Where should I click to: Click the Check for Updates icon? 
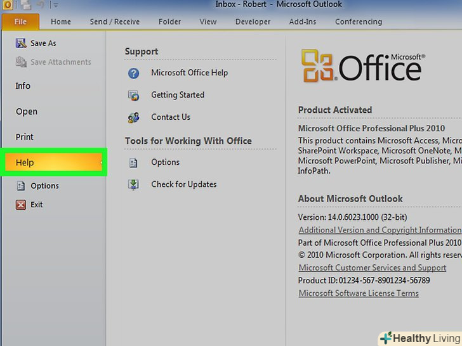(x=133, y=184)
